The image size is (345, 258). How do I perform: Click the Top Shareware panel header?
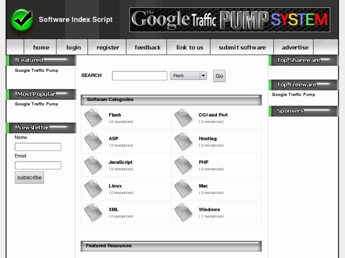point(303,61)
